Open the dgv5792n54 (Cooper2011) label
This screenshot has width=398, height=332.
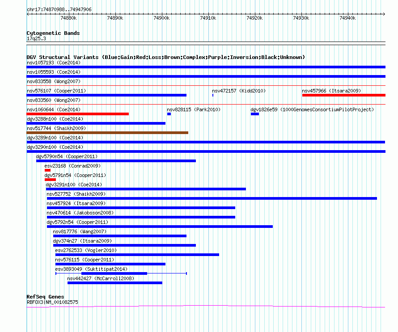[x=77, y=222]
